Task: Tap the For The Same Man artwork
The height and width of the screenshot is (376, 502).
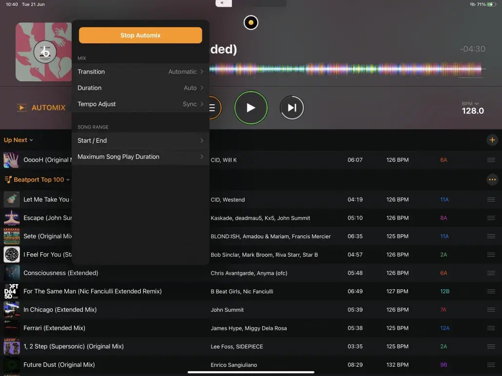Action: tap(12, 291)
